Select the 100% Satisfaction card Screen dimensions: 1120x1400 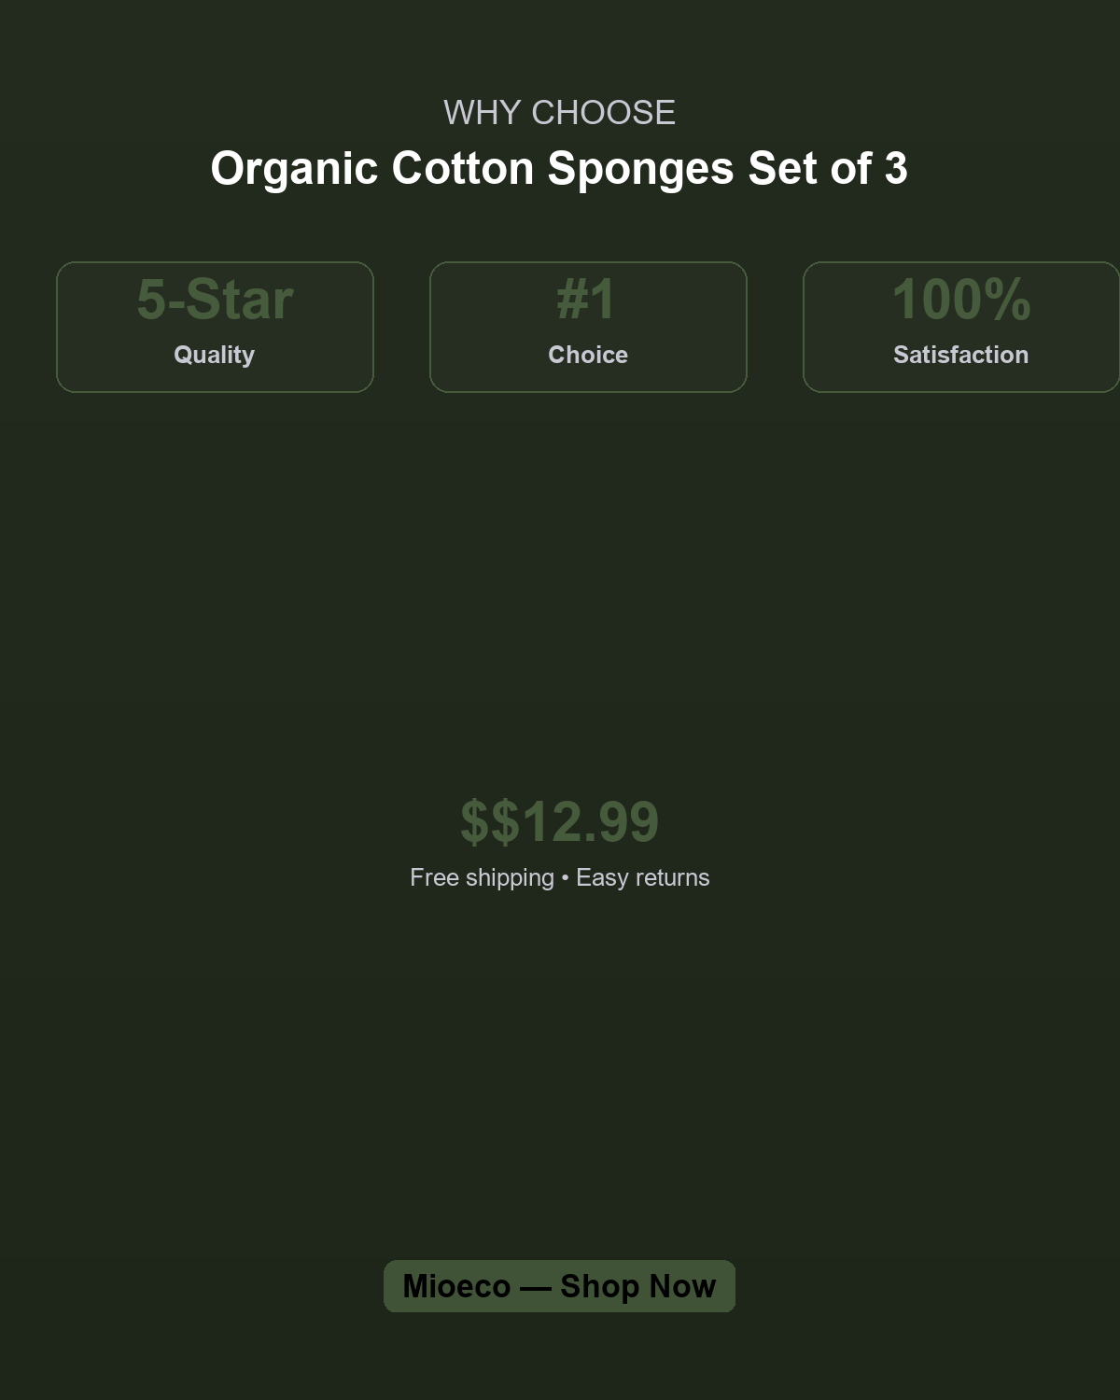coord(961,327)
